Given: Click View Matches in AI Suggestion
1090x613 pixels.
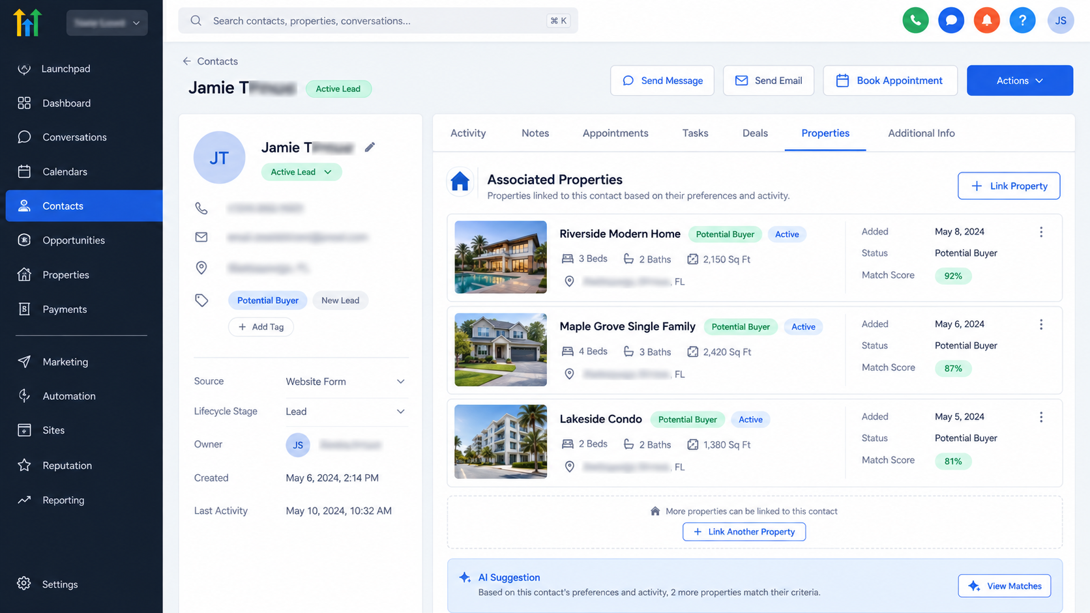Looking at the screenshot, I should [x=1005, y=586].
